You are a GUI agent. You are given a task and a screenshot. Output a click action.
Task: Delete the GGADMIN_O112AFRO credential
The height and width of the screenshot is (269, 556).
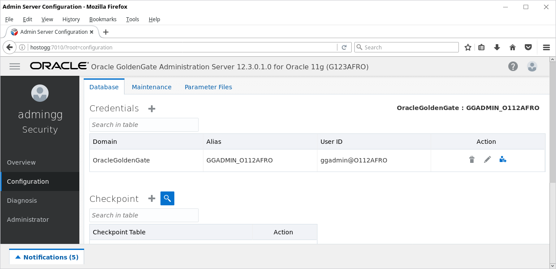click(472, 160)
